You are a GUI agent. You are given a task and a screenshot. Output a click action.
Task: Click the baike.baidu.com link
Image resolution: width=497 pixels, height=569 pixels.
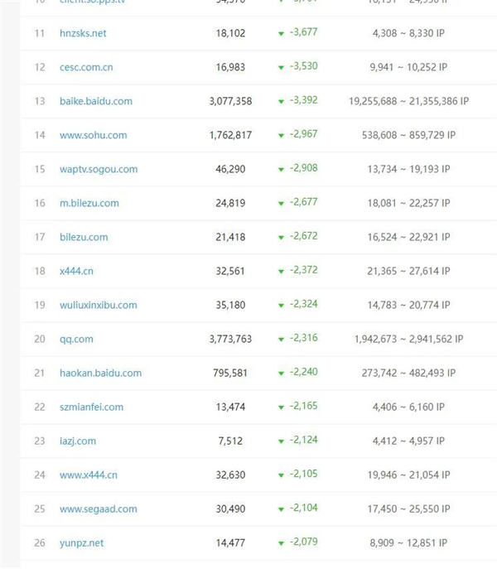(x=96, y=101)
